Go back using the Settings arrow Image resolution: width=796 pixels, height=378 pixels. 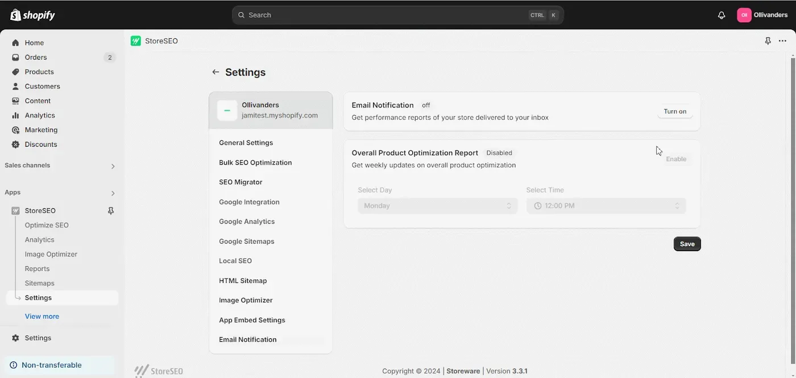[215, 72]
